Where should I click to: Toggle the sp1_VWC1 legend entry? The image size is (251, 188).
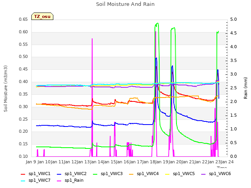tap(36, 174)
